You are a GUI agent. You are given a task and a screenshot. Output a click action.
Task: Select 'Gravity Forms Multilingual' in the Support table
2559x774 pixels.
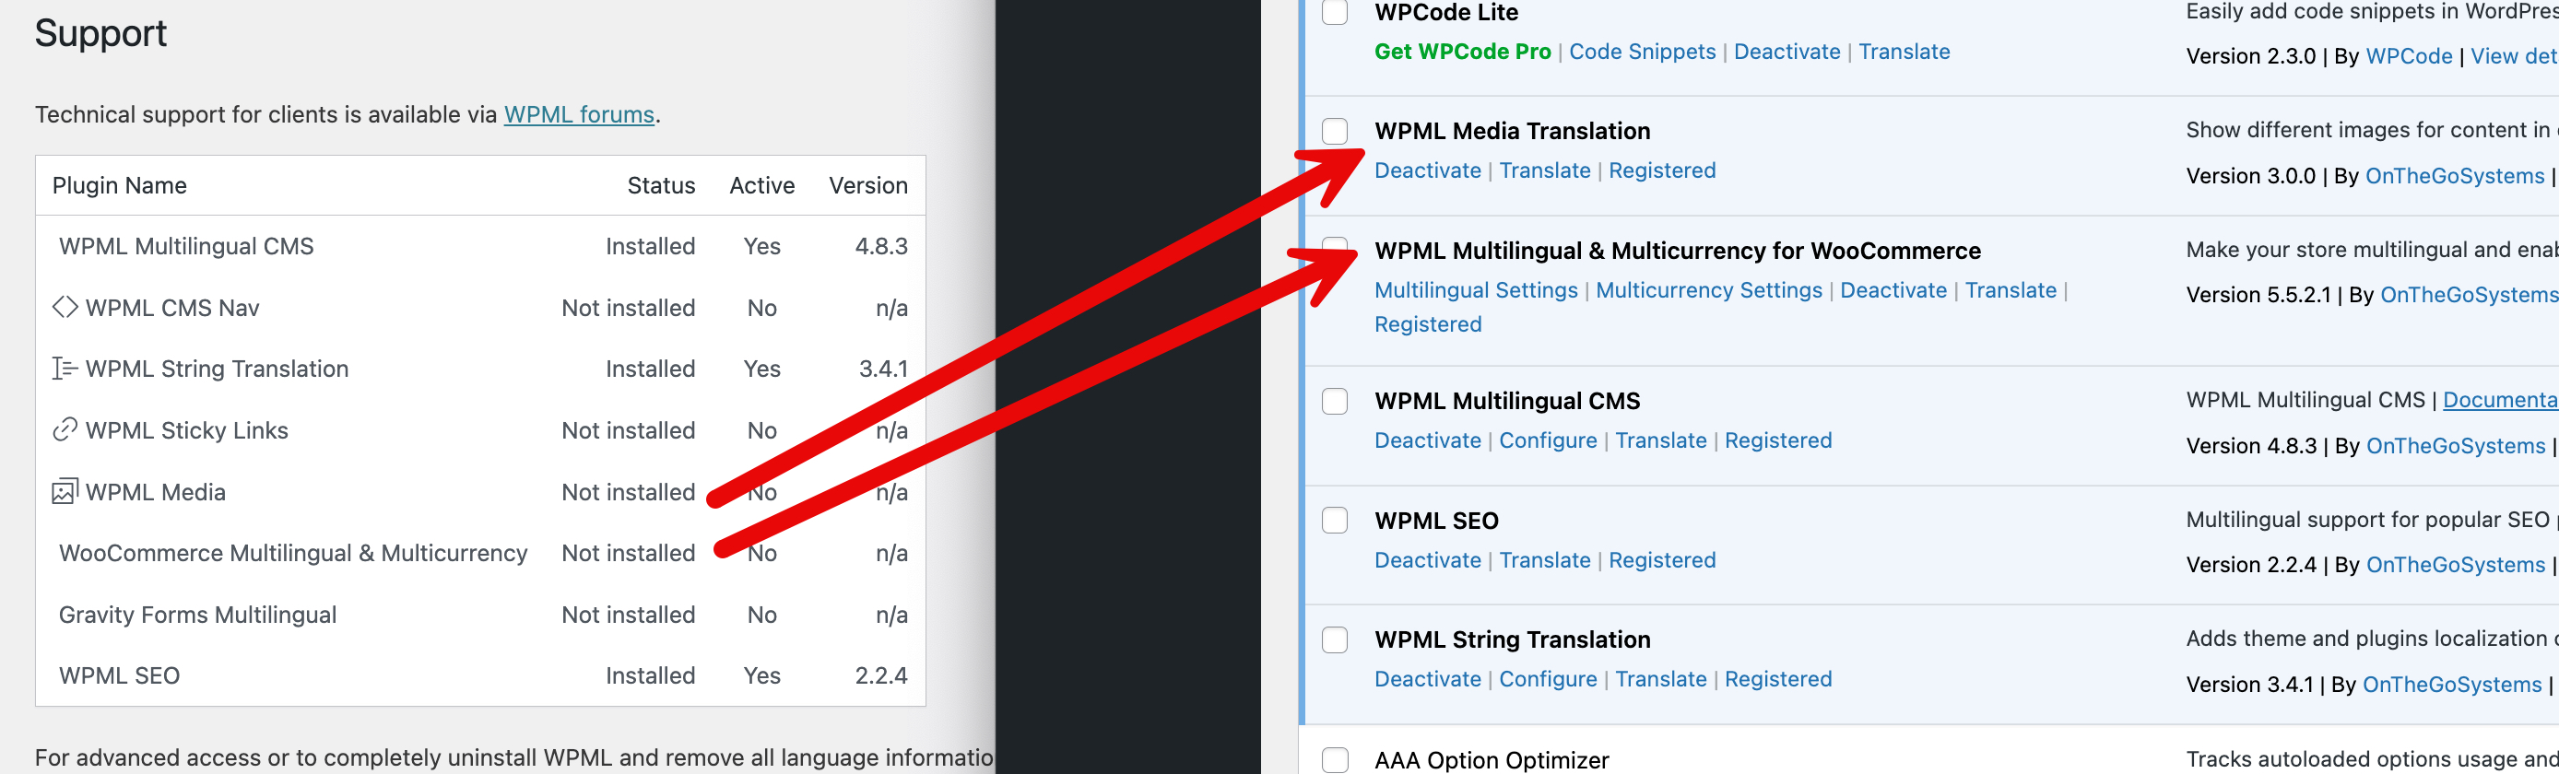click(x=197, y=615)
